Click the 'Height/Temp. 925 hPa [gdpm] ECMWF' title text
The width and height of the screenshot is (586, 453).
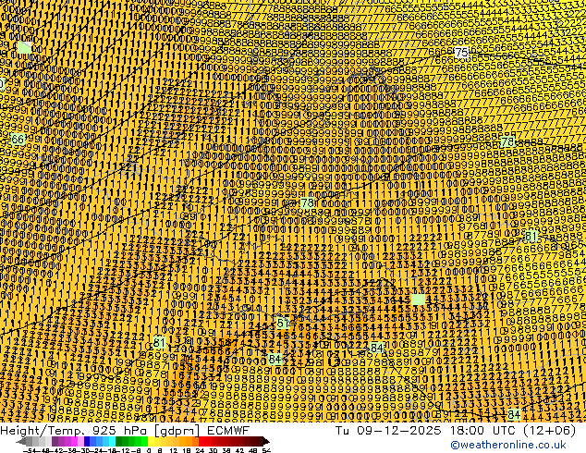click(x=125, y=430)
